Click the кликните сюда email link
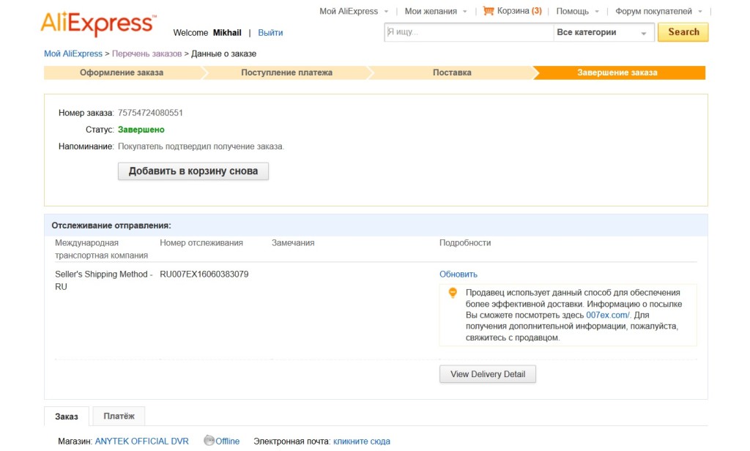This screenshot has width=750, height=451. pyautogui.click(x=362, y=441)
